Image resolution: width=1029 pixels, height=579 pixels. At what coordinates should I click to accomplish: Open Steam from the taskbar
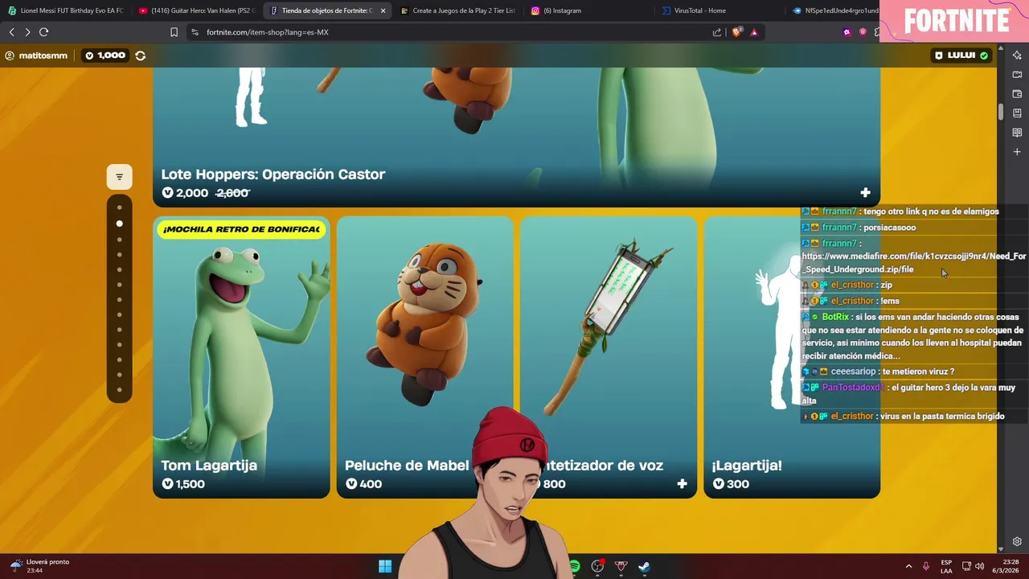[x=644, y=566]
